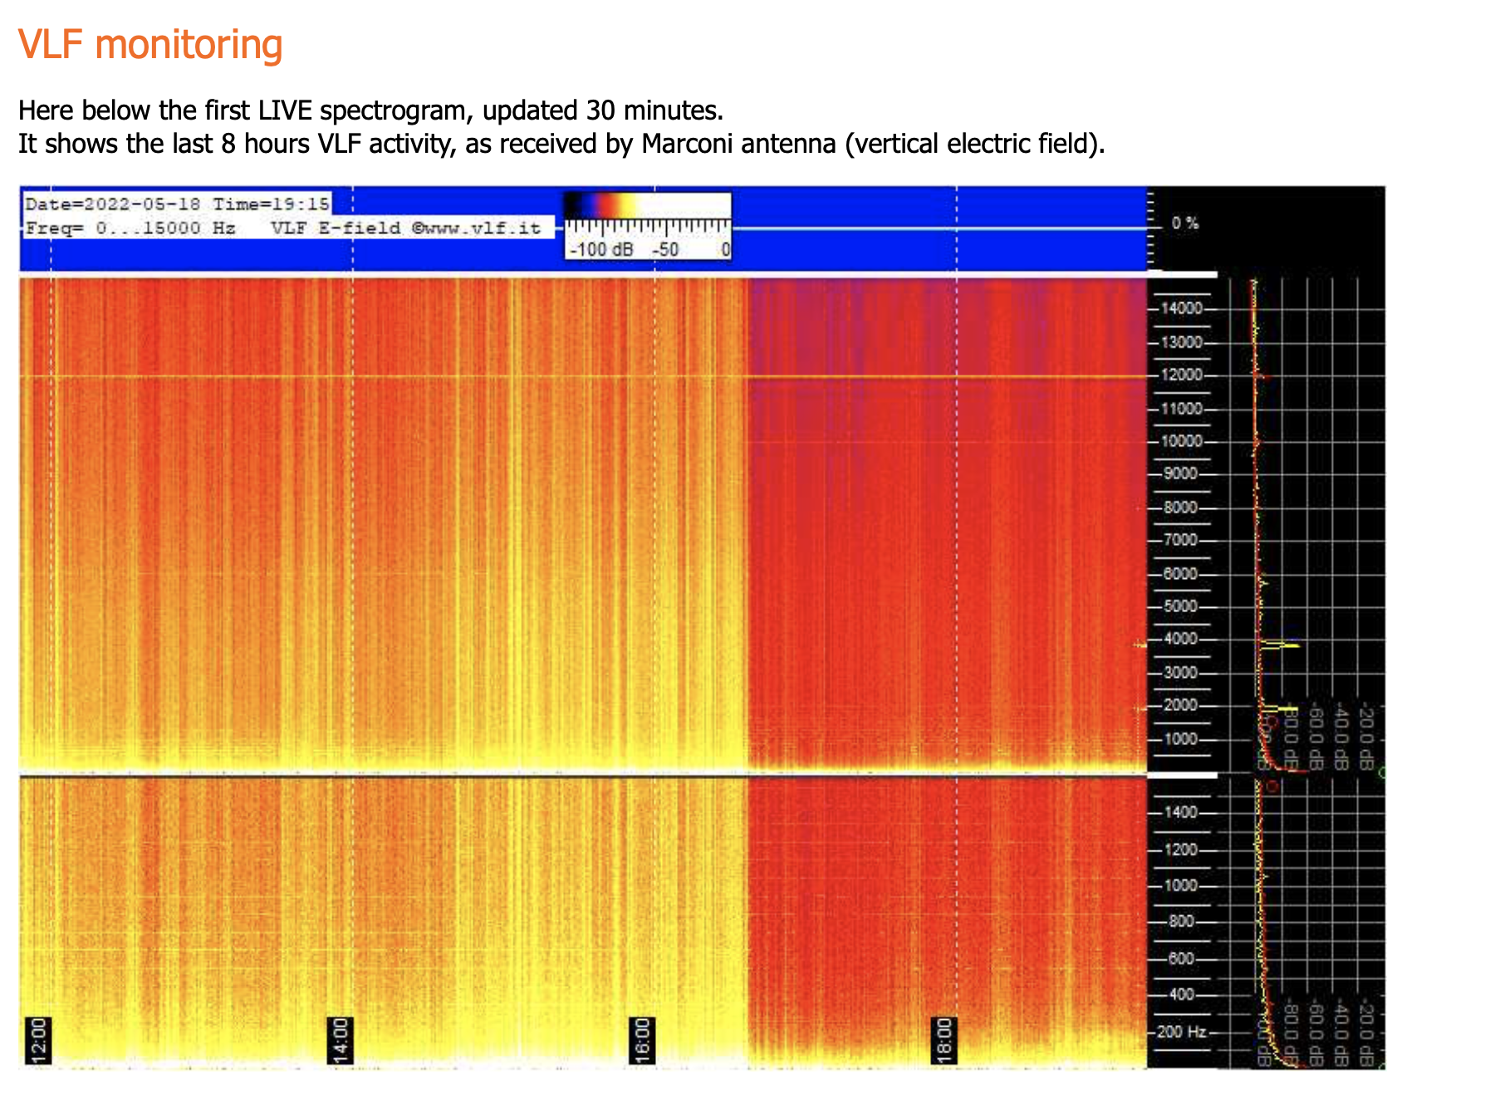Click the 400 frequency label
1485x1118 pixels.
point(1181,994)
